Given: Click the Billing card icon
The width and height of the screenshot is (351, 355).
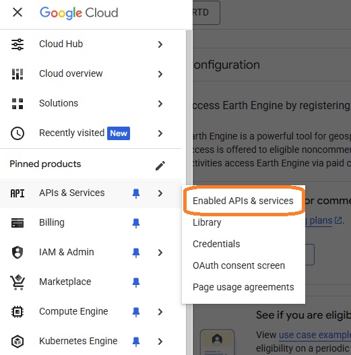Looking at the screenshot, I should point(18,223).
